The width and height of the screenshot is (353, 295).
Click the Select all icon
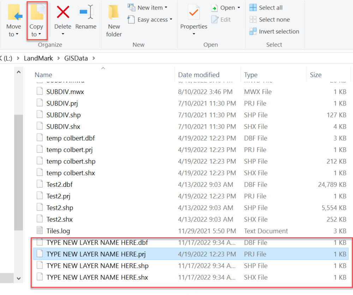coord(253,8)
